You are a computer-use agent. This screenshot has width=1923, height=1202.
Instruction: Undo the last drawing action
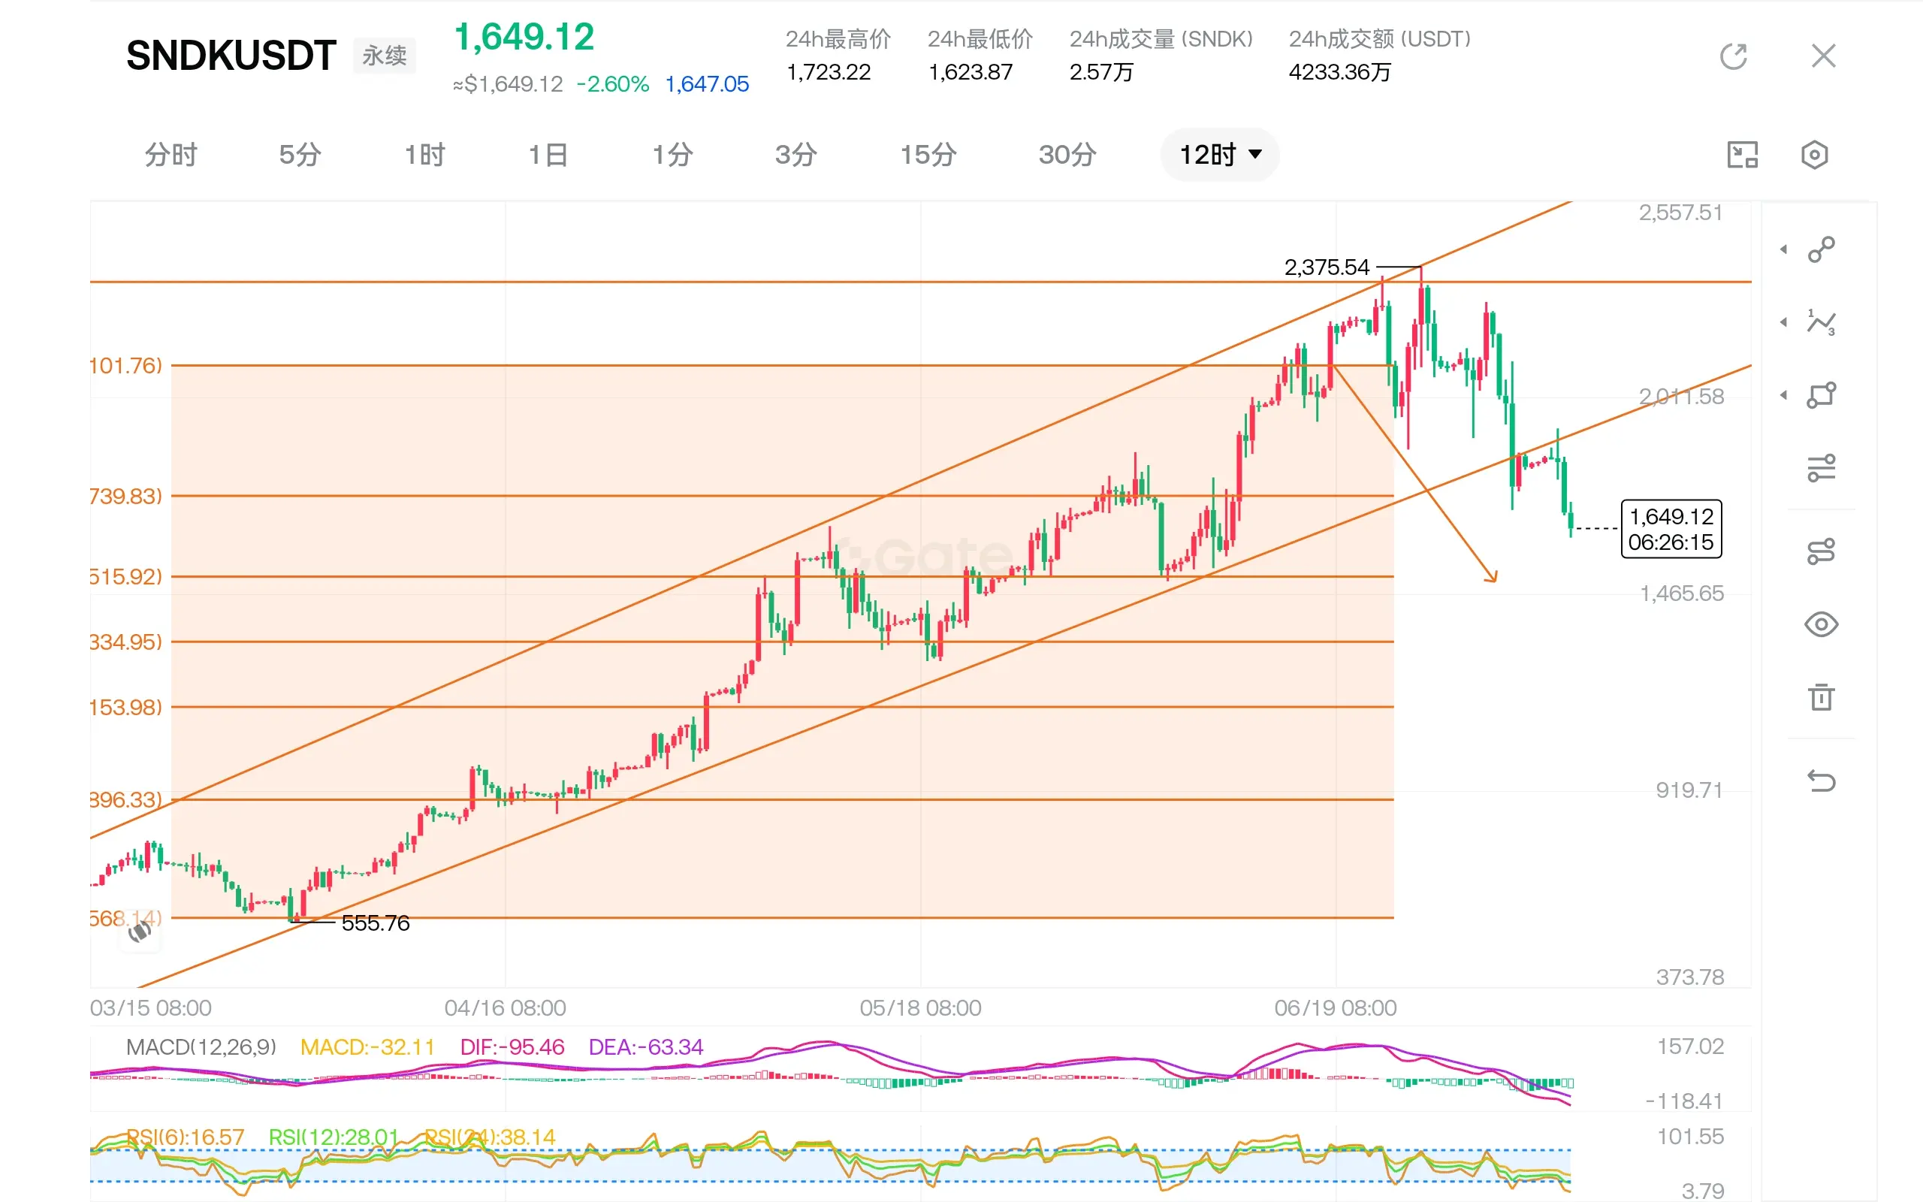(1821, 781)
